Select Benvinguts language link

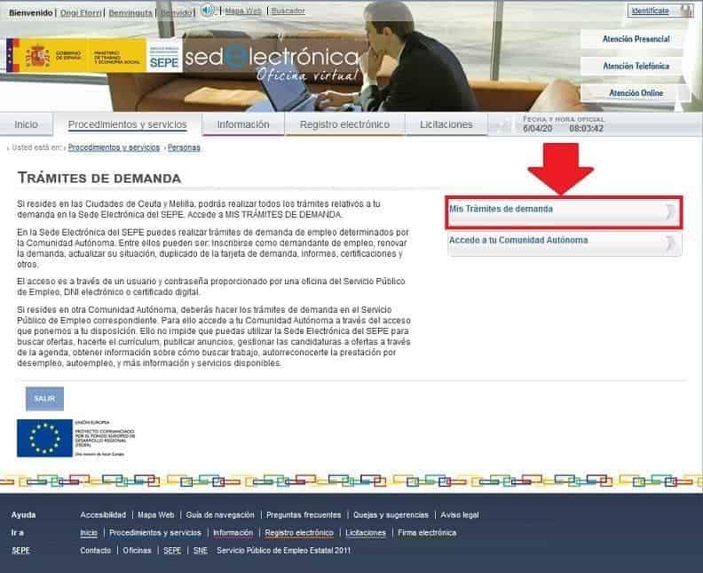[130, 13]
